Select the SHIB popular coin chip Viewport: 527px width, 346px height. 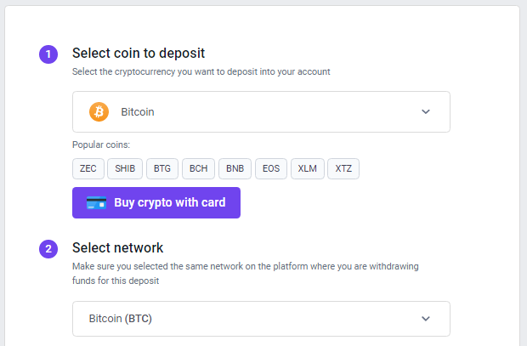point(125,168)
